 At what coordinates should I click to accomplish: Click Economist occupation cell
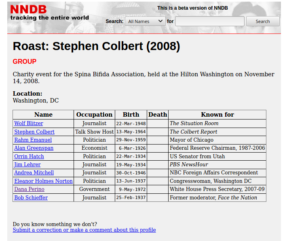pos(94,148)
